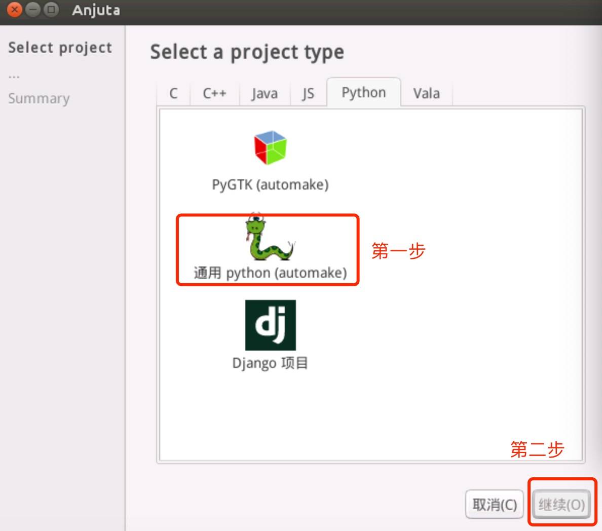
Task: Click the 继续(O) continue button
Action: (561, 504)
